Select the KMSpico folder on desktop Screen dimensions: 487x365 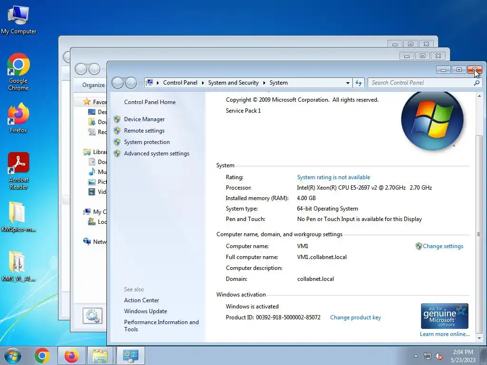19,217
